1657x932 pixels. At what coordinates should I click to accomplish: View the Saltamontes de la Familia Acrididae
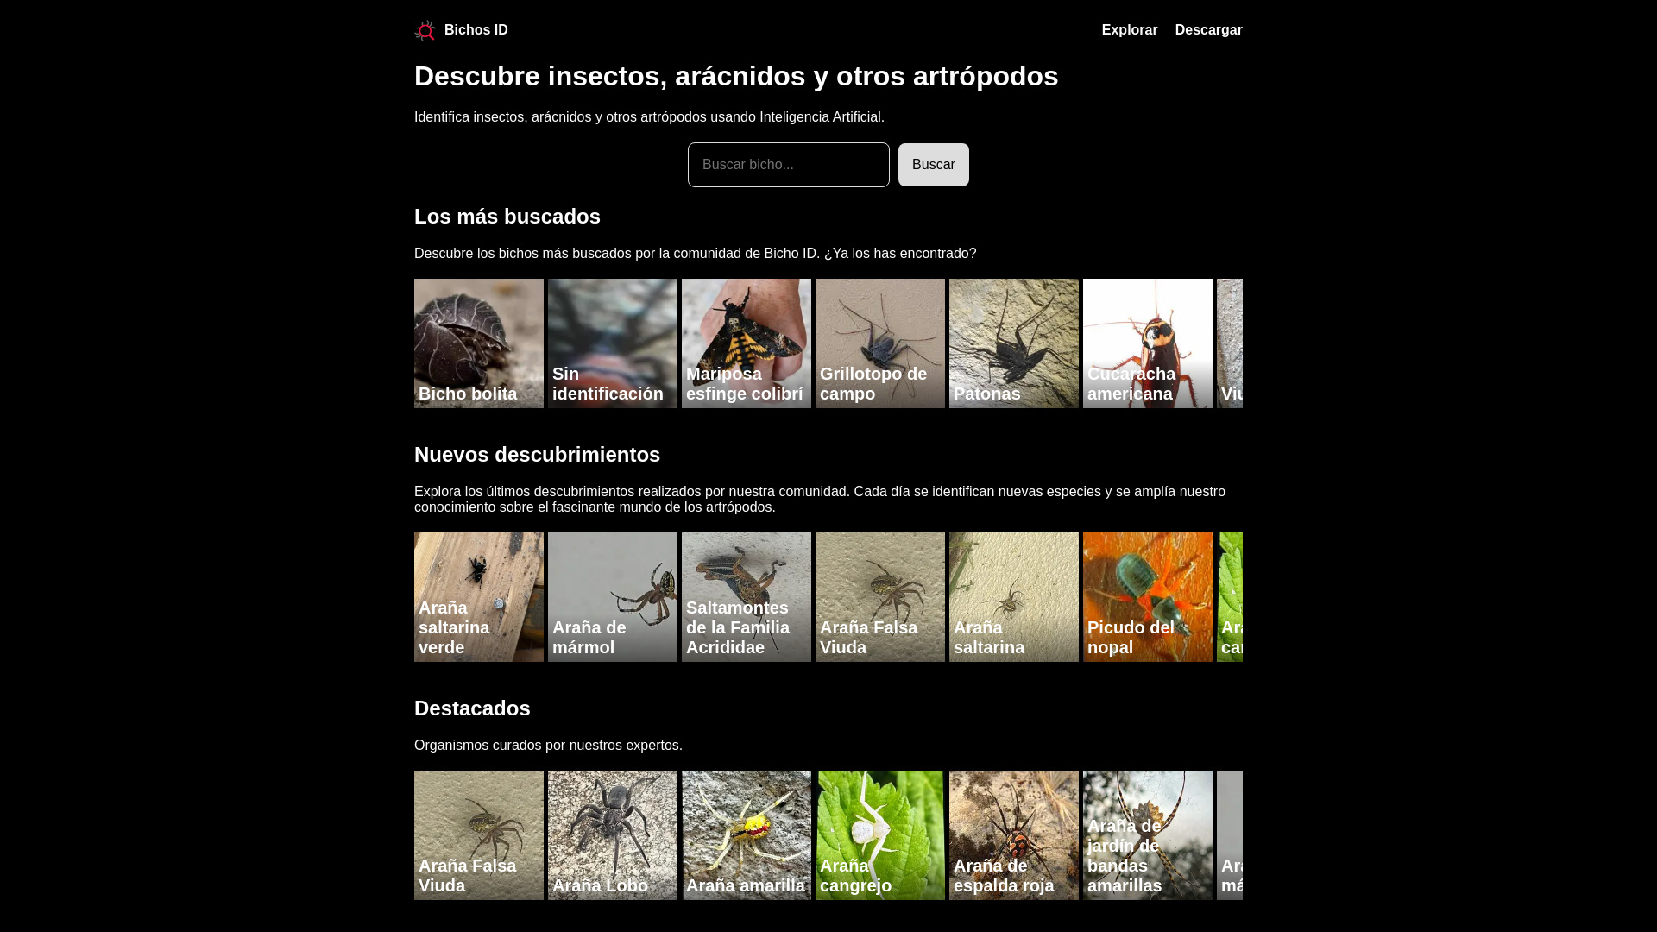[x=746, y=596]
